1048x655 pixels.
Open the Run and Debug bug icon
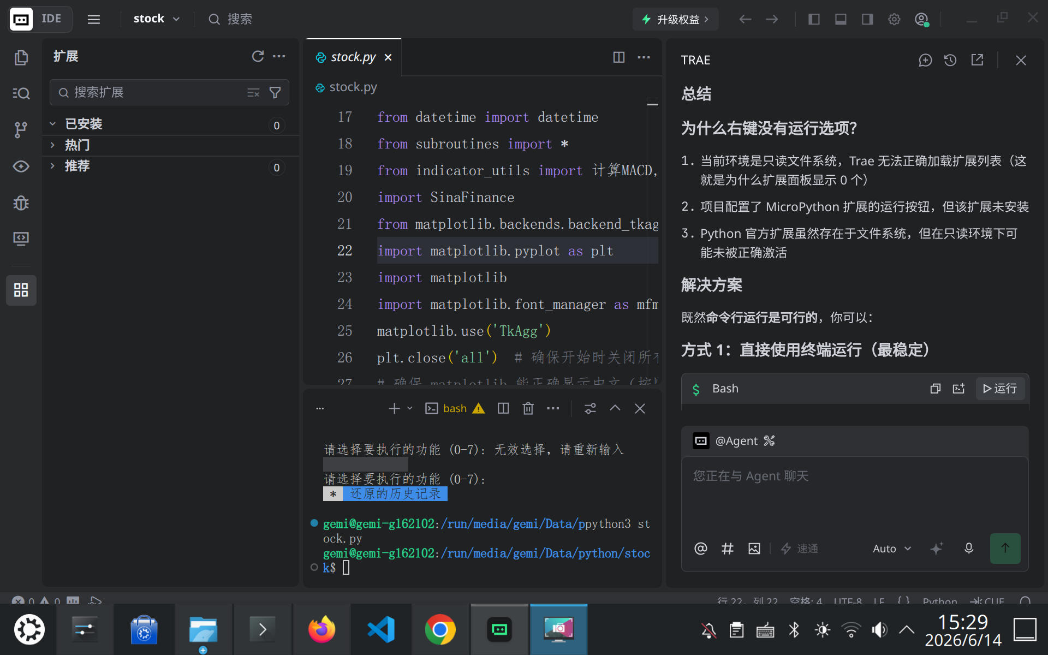point(21,203)
